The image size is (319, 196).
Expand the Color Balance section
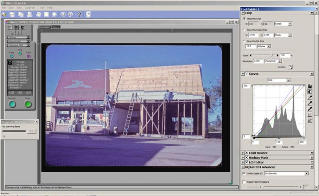[x=243, y=153]
